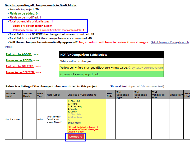Click the red Compare button

point(76,137)
